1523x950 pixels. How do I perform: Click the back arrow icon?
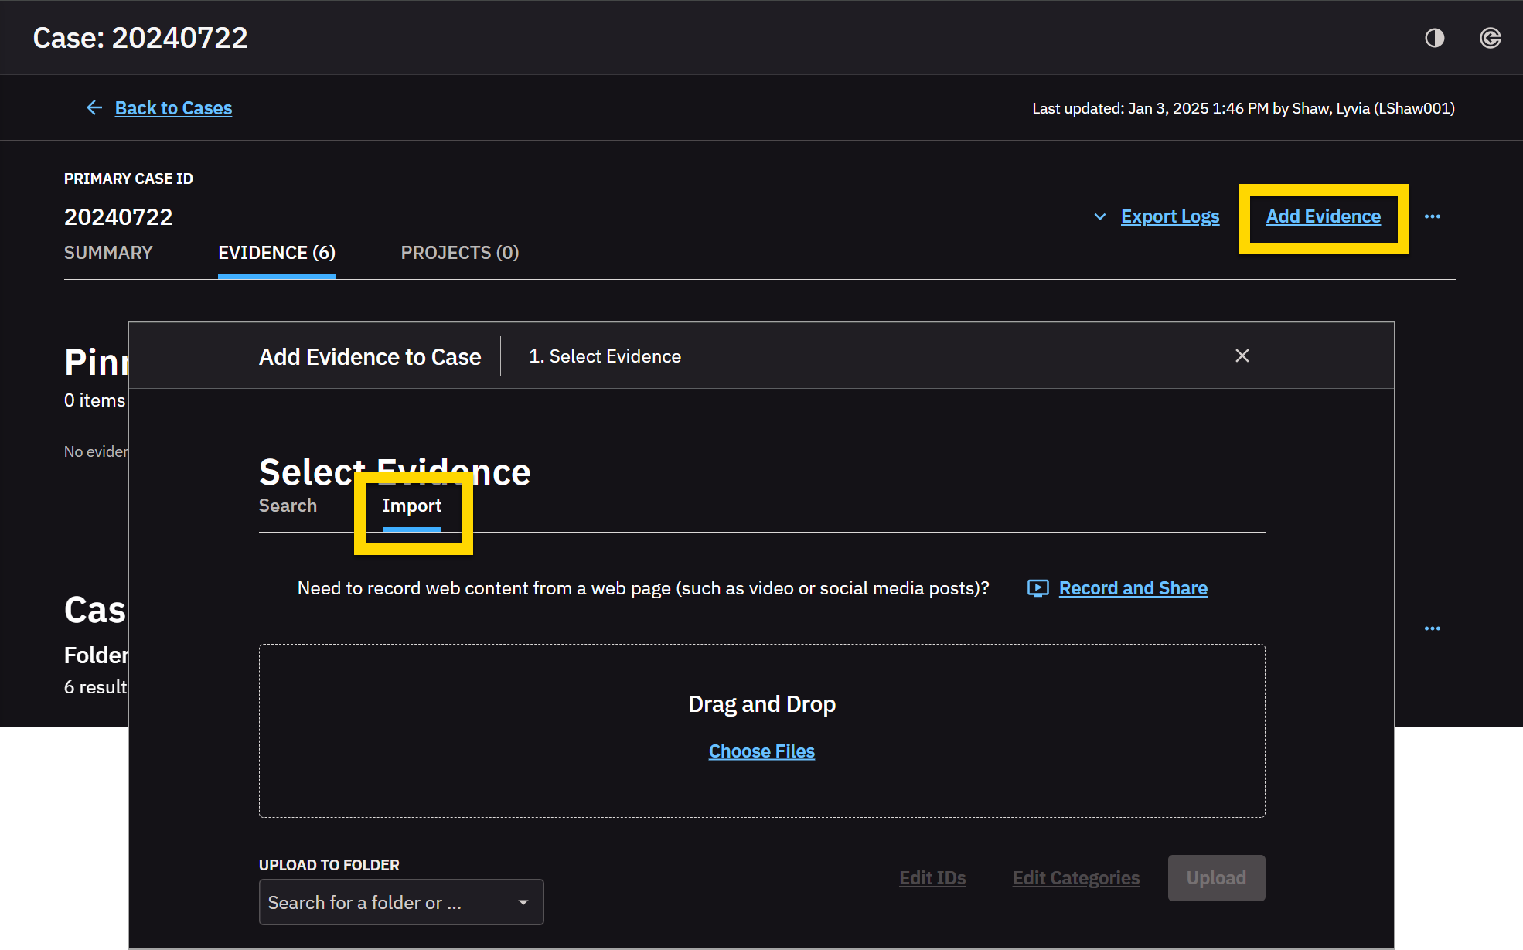[94, 108]
